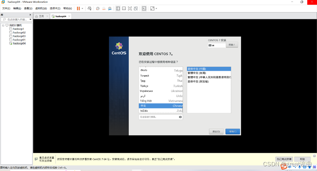
Task: Dismiss the yellow install hint bar
Action: pos(314,156)
